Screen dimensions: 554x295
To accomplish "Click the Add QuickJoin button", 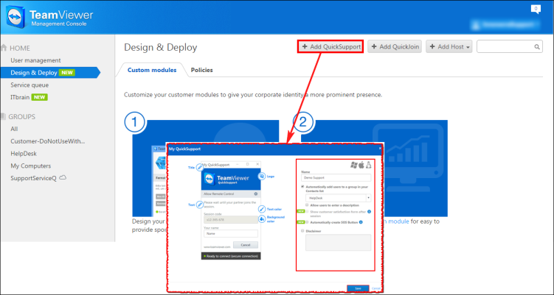I will [395, 46].
